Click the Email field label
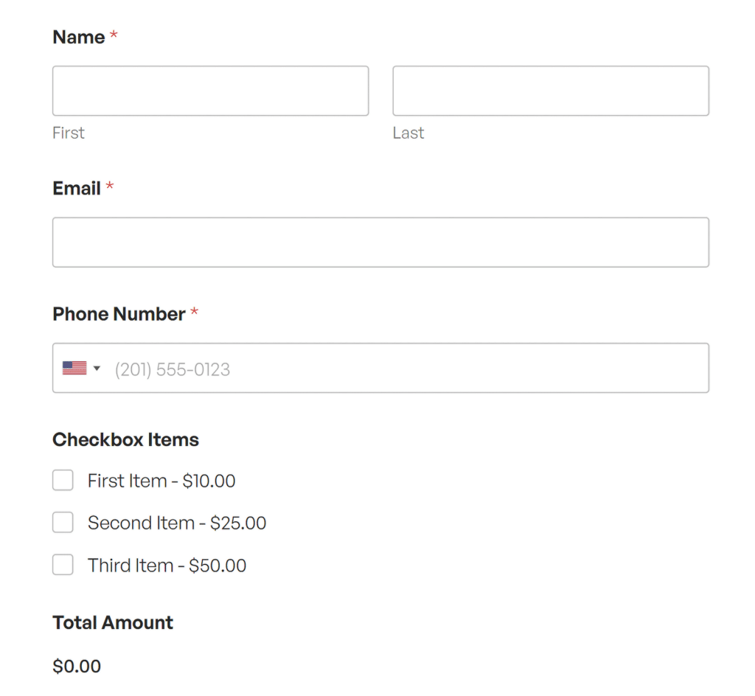This screenshot has width=755, height=696. click(x=77, y=188)
